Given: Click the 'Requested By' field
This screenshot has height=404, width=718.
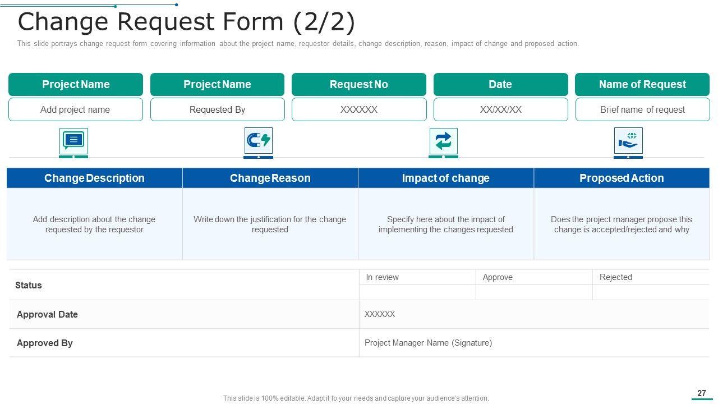Looking at the screenshot, I should point(217,110).
